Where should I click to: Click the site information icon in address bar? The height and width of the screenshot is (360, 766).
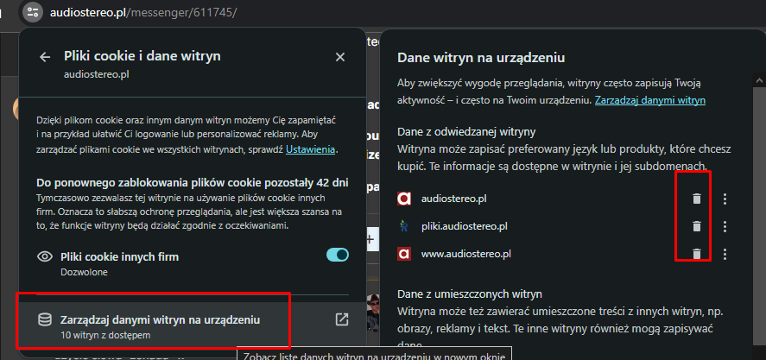[x=32, y=12]
